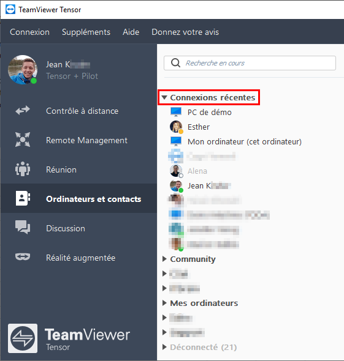Screen dimensions: 344x361
Task: Click the Remote Management icon
Action: pos(23,140)
